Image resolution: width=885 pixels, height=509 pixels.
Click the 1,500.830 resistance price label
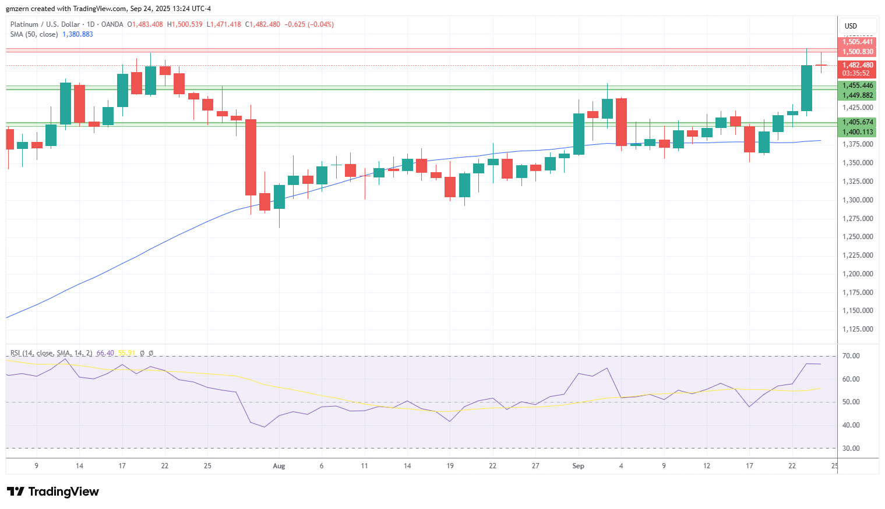coord(858,52)
